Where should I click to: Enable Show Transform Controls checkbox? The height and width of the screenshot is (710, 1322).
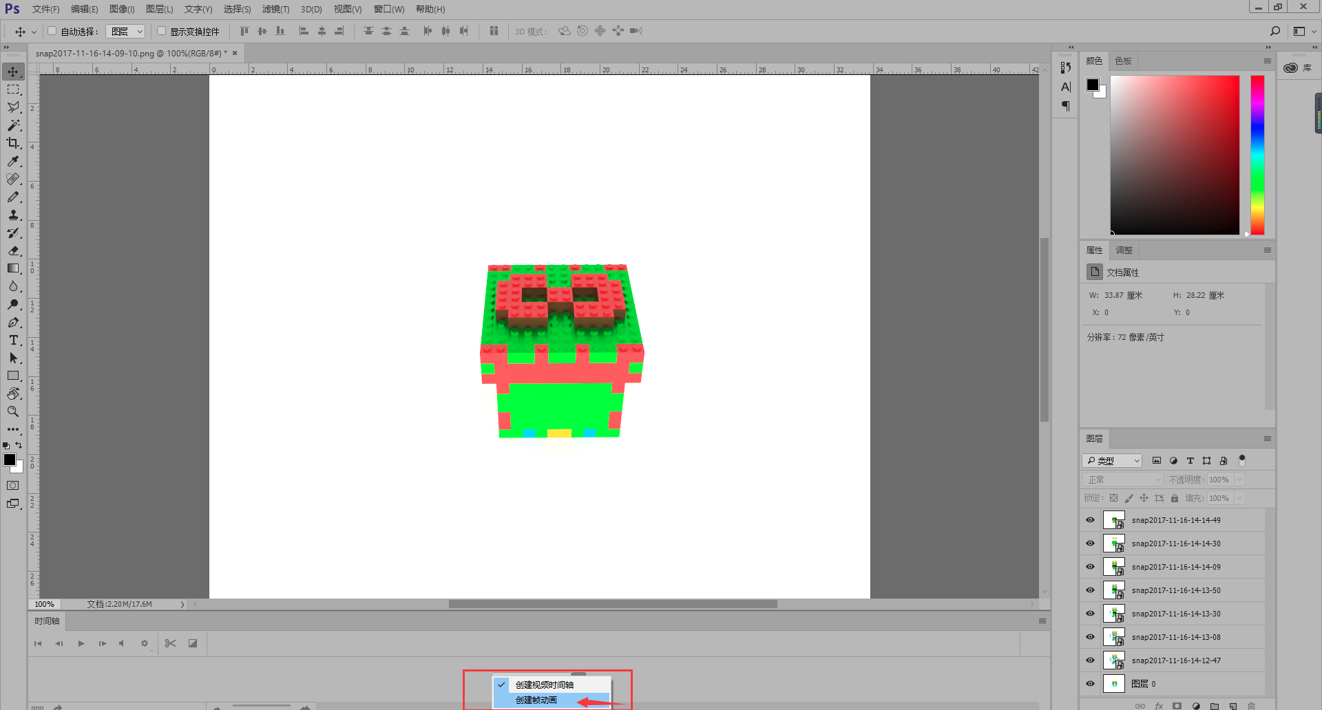pyautogui.click(x=161, y=31)
